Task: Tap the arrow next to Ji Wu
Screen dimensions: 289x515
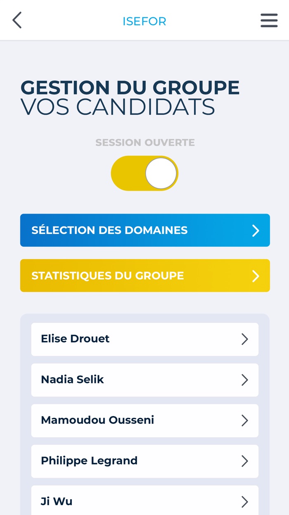Action: pyautogui.click(x=246, y=501)
